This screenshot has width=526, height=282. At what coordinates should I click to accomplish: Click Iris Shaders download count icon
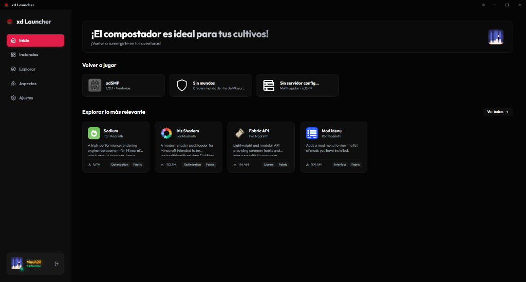click(x=162, y=165)
